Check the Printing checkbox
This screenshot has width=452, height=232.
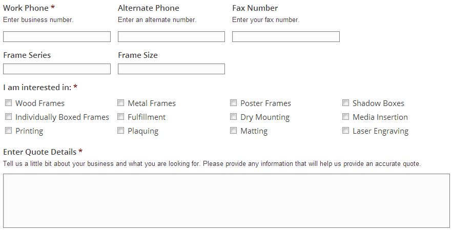pyautogui.click(x=9, y=131)
